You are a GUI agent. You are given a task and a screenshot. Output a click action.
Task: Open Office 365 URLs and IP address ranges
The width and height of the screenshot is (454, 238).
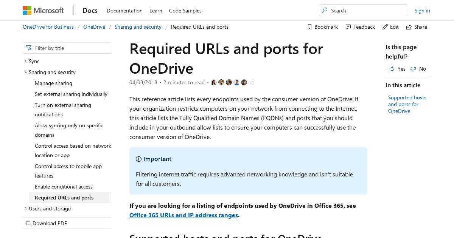[x=183, y=215]
